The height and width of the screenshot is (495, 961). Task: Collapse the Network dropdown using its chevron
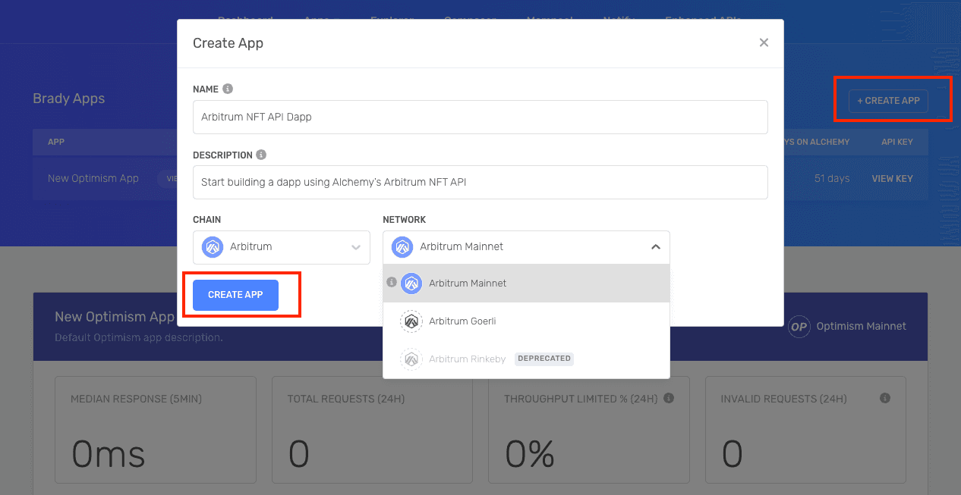tap(656, 247)
